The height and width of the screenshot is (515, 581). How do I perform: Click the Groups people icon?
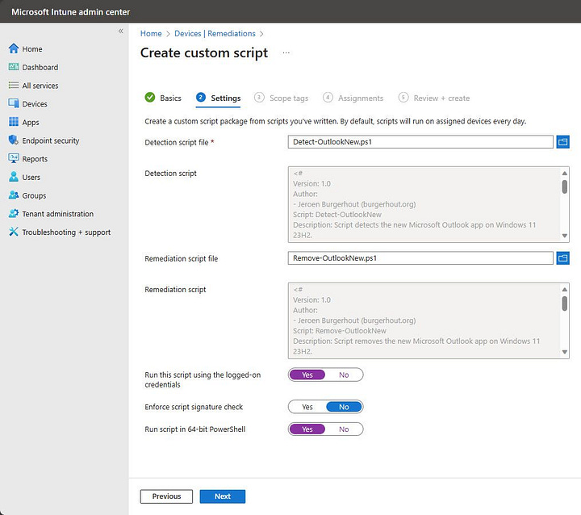click(x=14, y=195)
